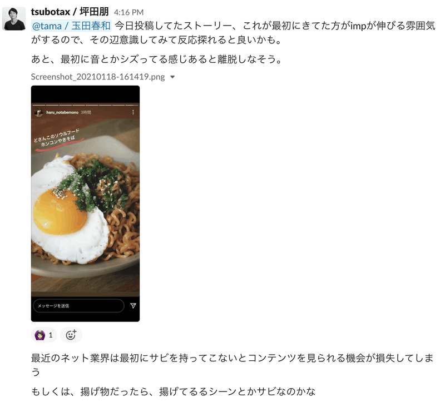Image resolution: width=445 pixels, height=402 pixels.
Task: Click the haru_notabemono username in the story
Action: pyautogui.click(x=62, y=112)
